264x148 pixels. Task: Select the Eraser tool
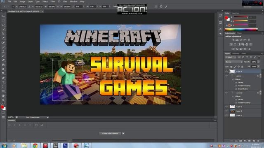tap(3, 60)
